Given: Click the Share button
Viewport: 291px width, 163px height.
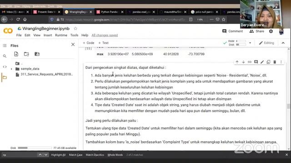Looking at the screenshot, I should pyautogui.click(x=257, y=31).
